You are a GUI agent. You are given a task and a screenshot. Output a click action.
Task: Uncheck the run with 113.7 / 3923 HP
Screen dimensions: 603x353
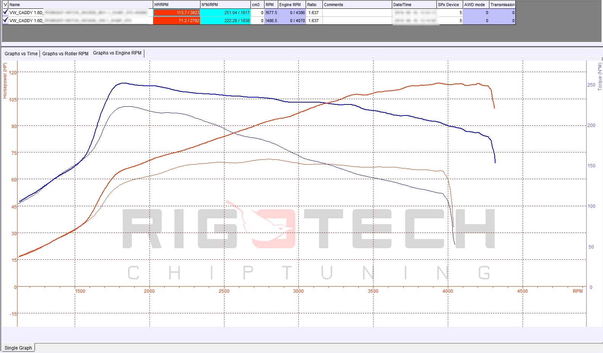[5, 12]
